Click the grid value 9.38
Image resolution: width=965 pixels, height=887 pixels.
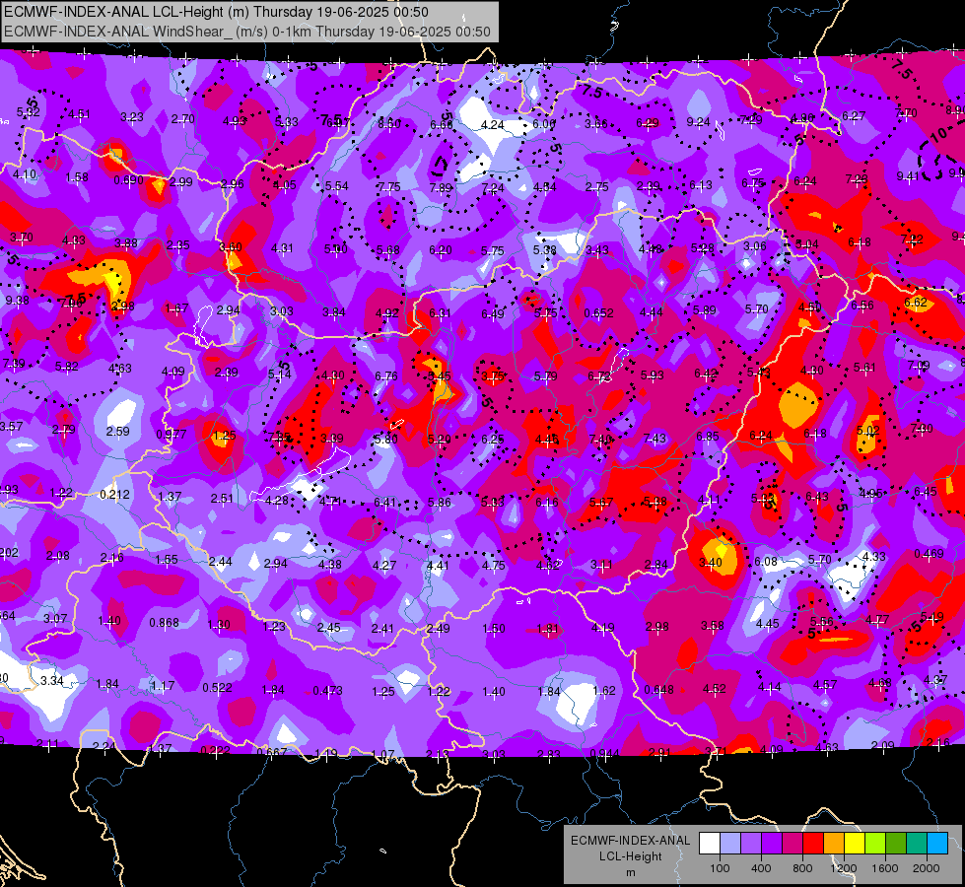pos(17,301)
